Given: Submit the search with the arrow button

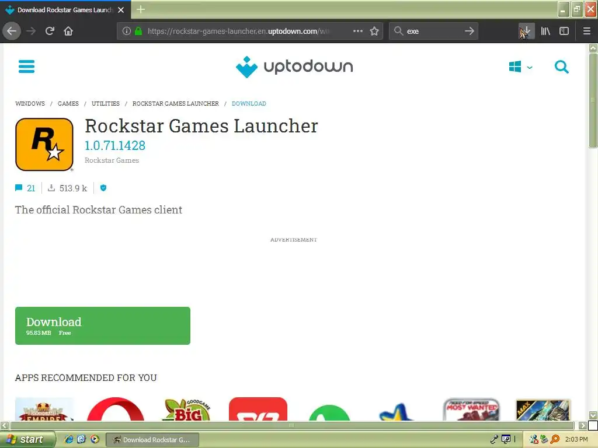Looking at the screenshot, I should (x=470, y=32).
